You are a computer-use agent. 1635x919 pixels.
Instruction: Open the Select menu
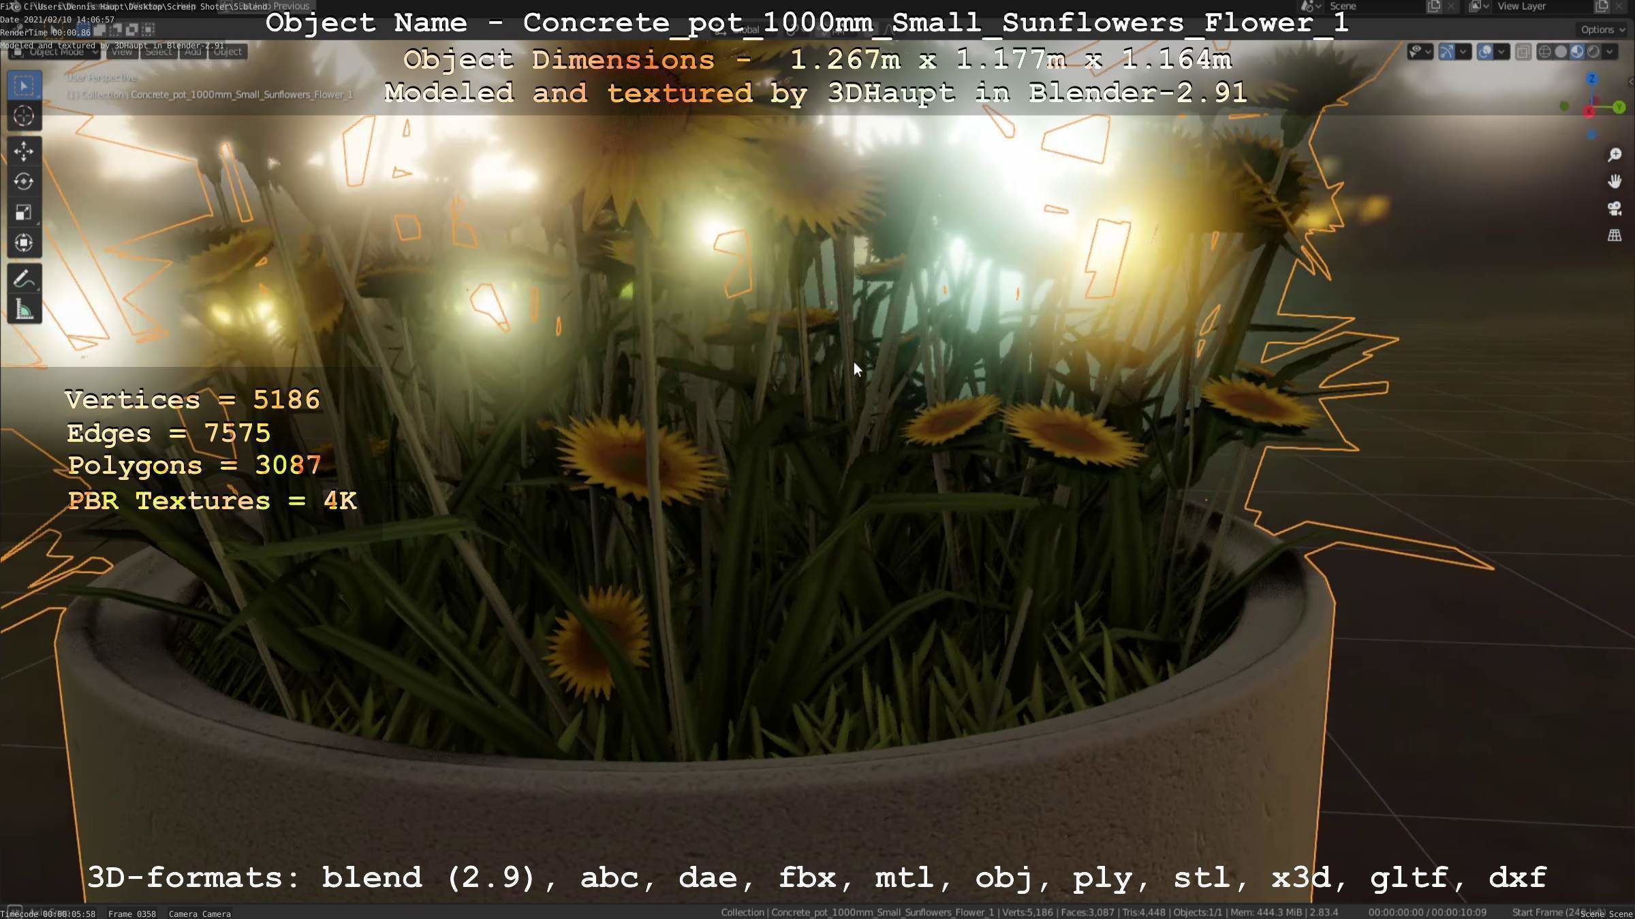point(159,52)
